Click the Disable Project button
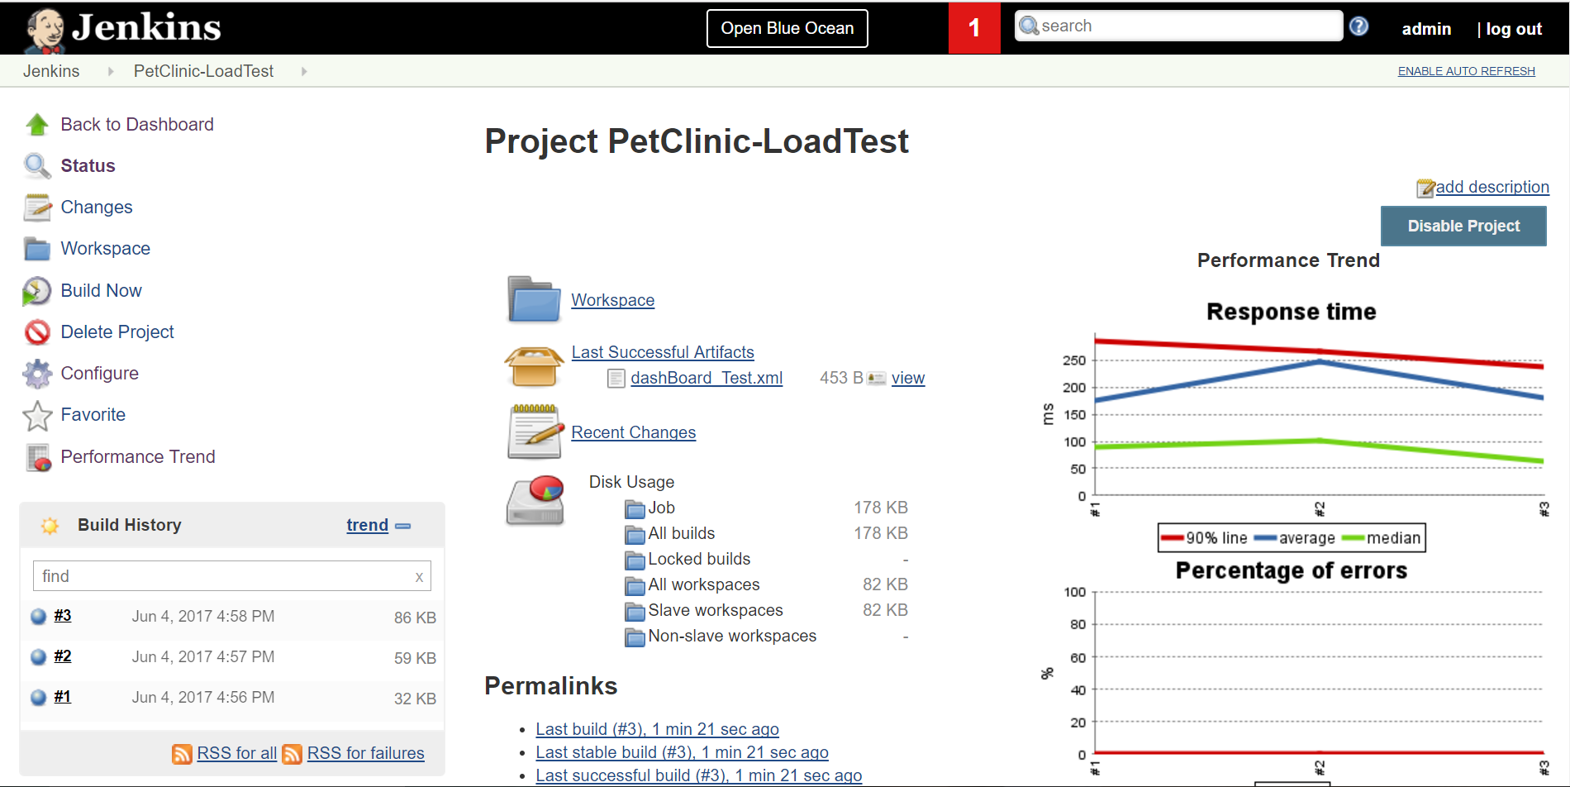 click(x=1463, y=226)
